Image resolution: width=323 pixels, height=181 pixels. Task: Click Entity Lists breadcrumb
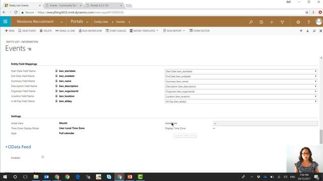click(101, 22)
